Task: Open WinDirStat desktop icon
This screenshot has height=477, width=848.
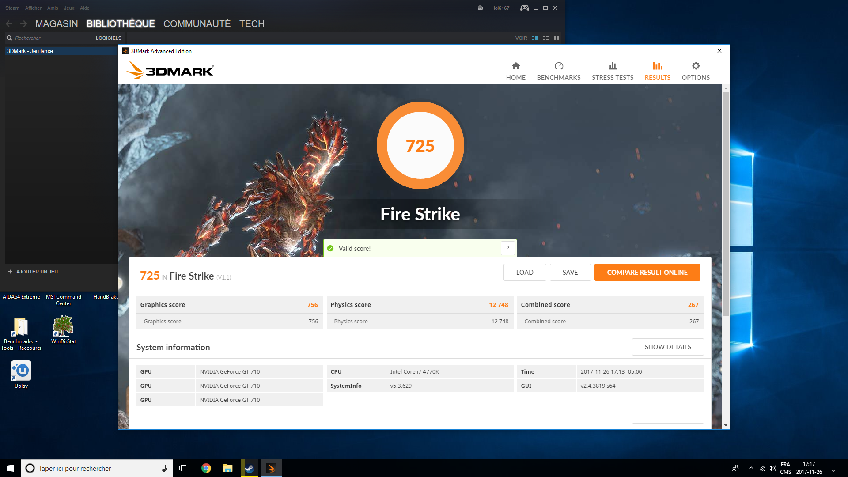Action: (63, 330)
